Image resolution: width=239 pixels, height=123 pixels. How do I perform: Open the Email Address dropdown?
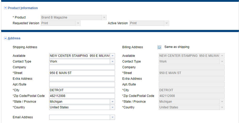pos(112,117)
